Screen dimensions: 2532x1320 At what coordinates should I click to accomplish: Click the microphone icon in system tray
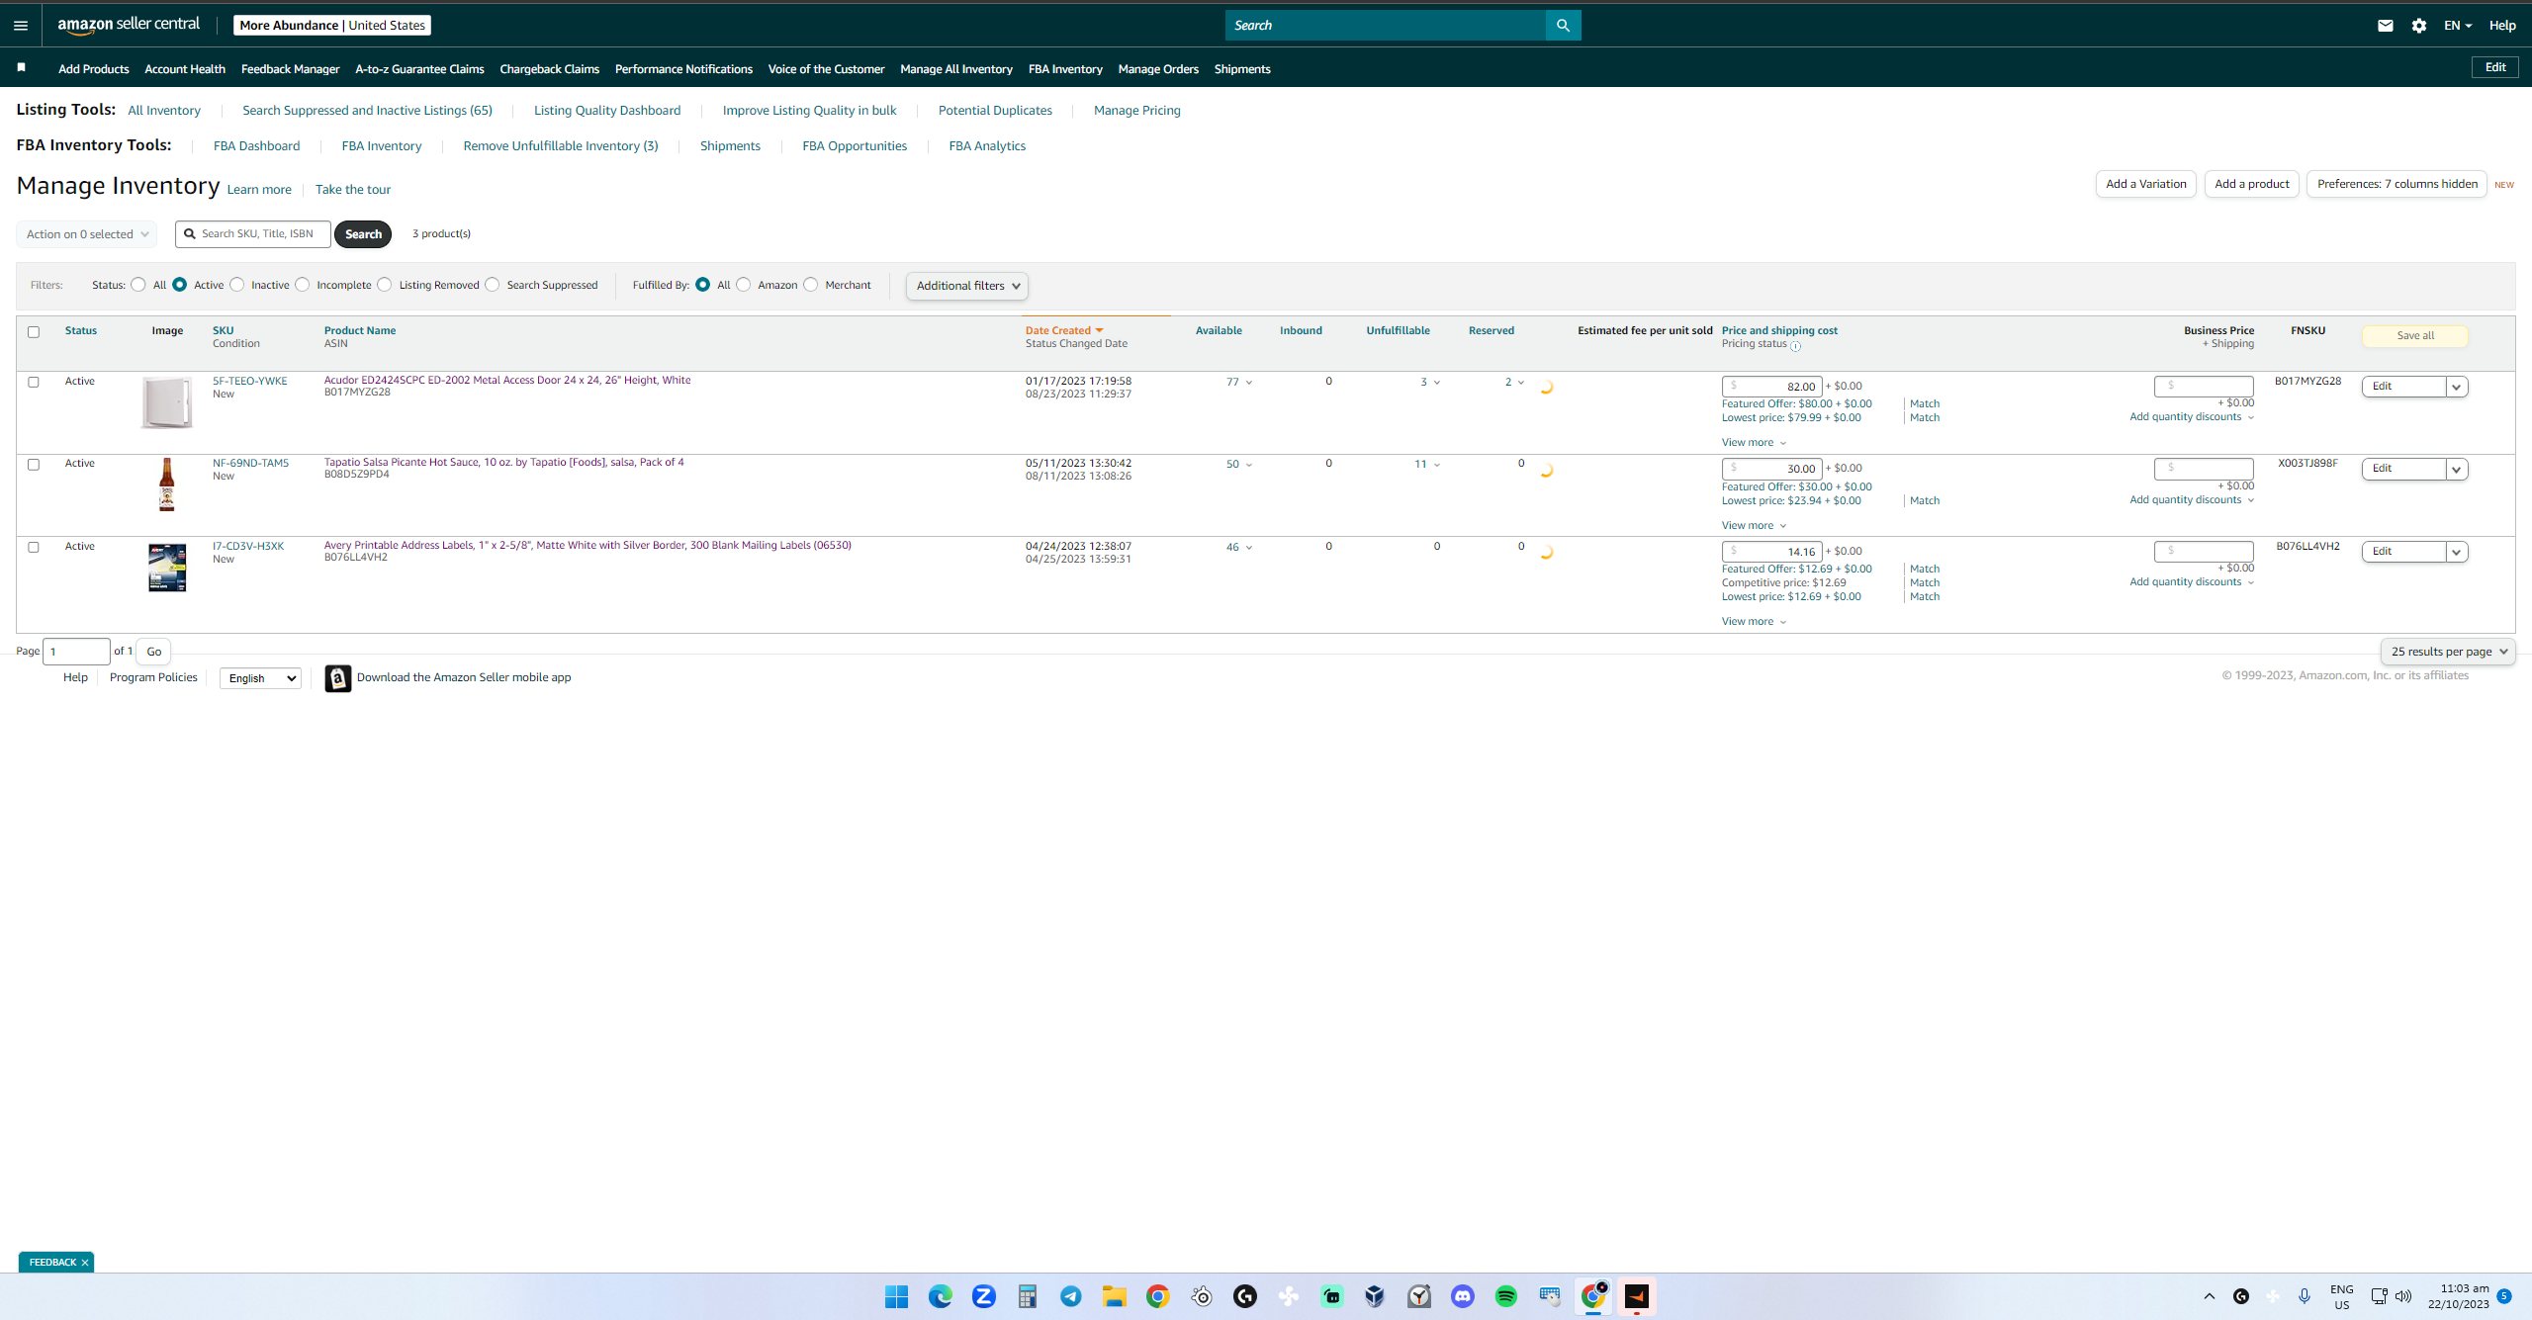tap(2305, 1296)
